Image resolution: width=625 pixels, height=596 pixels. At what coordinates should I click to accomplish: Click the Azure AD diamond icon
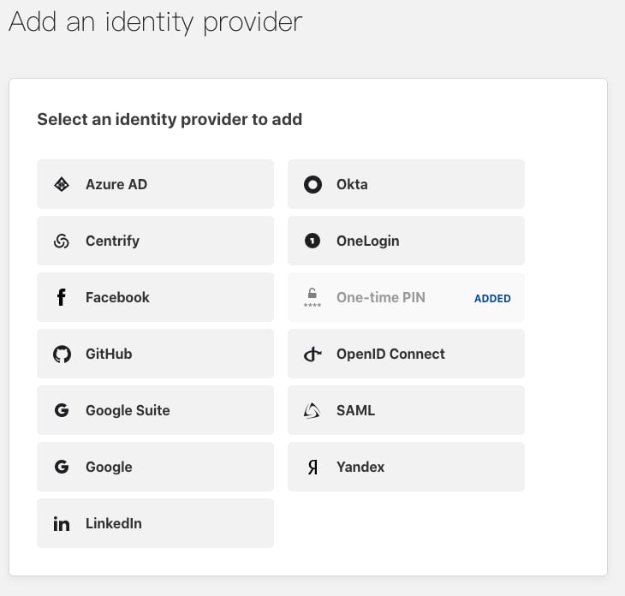tap(62, 184)
